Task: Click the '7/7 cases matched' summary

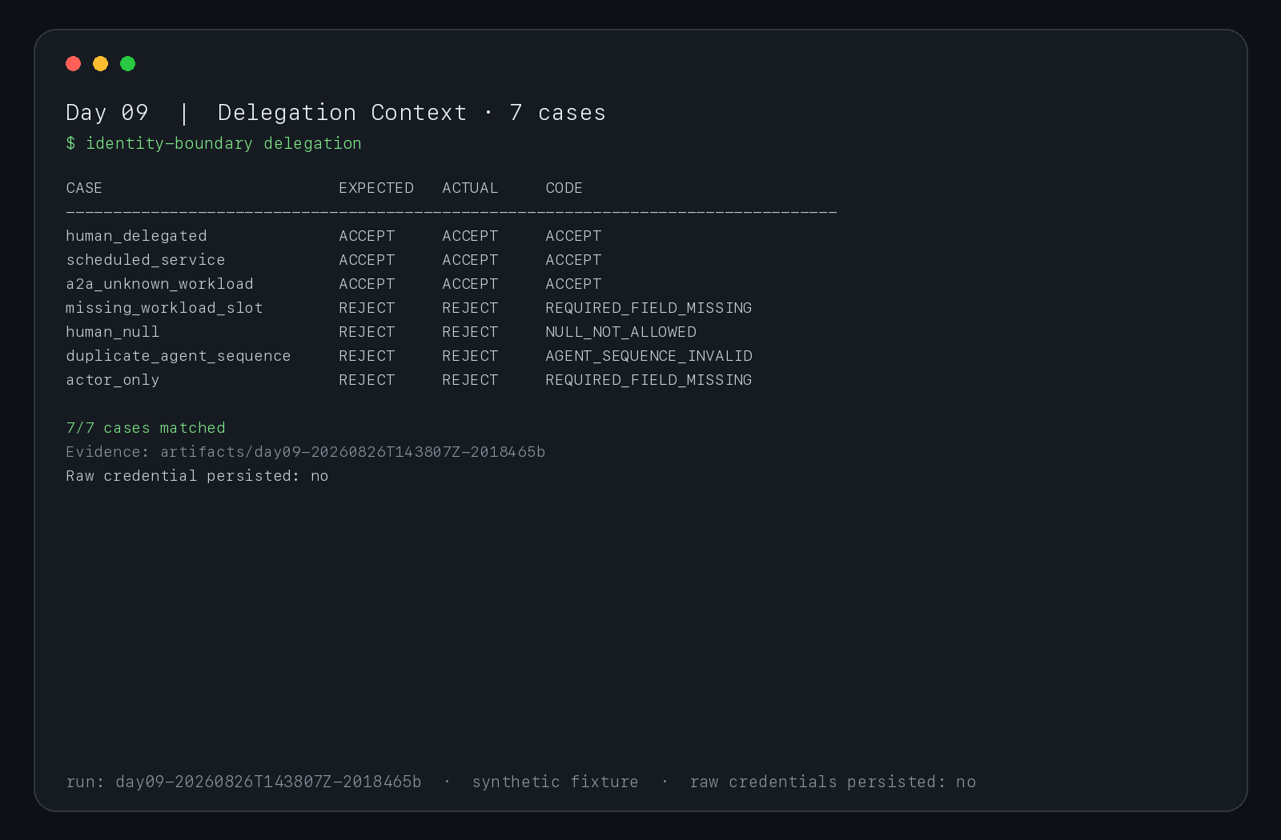Action: (x=146, y=428)
